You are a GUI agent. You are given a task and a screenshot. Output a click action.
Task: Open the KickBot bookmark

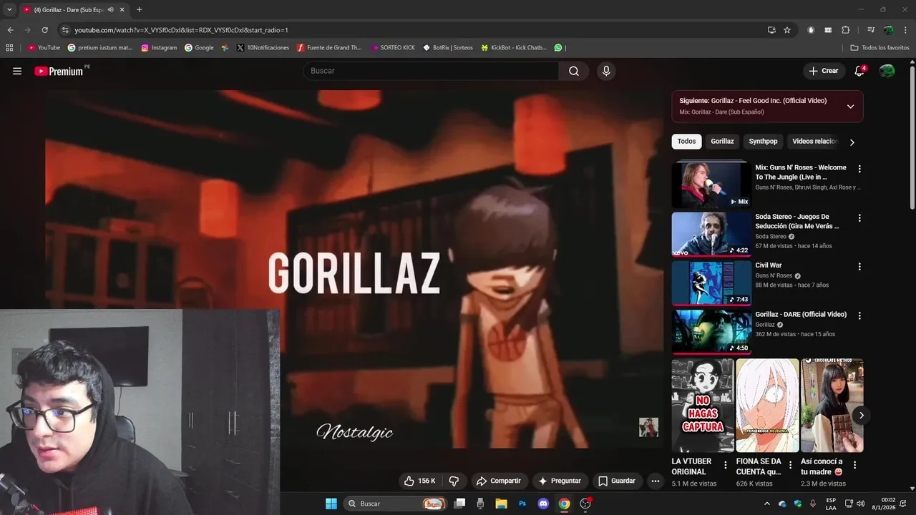click(514, 48)
